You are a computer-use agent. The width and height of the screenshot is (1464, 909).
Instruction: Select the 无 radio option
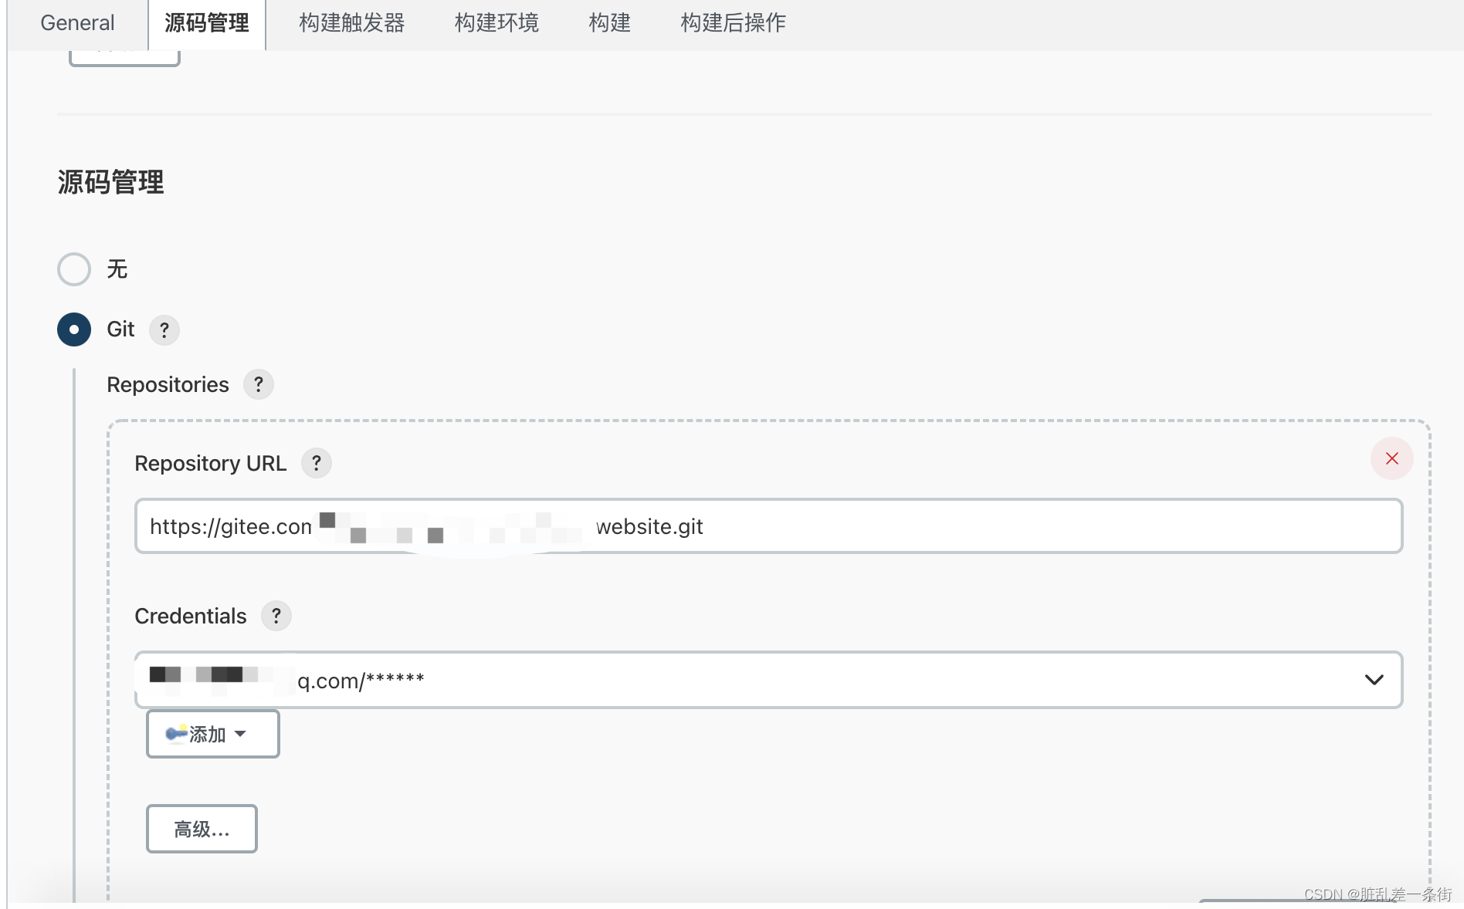click(74, 269)
